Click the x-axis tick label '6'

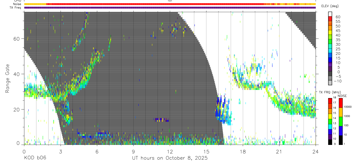click(97, 152)
